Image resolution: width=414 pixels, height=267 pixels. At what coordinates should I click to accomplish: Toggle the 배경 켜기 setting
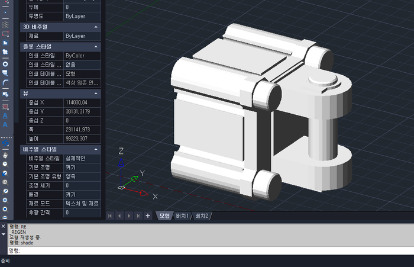pyautogui.click(x=82, y=194)
